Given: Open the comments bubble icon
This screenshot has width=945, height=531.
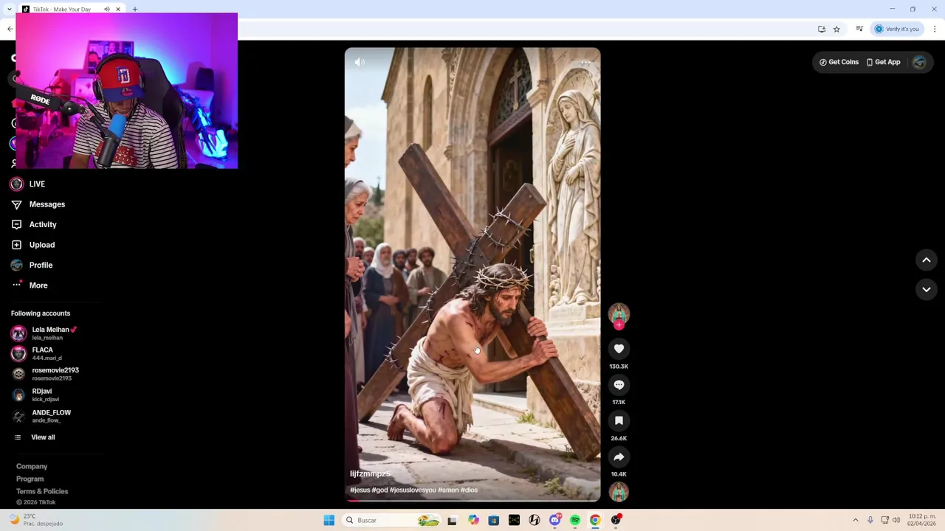Looking at the screenshot, I should pyautogui.click(x=619, y=385).
